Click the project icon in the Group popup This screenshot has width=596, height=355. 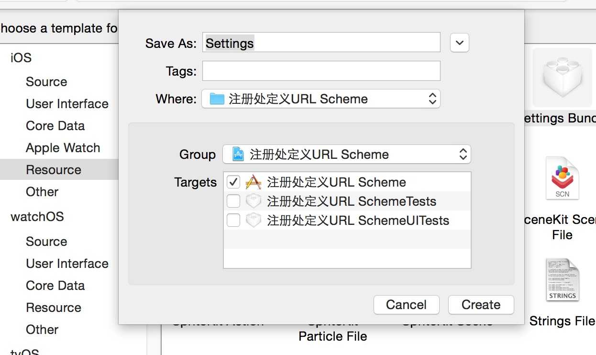tap(238, 154)
